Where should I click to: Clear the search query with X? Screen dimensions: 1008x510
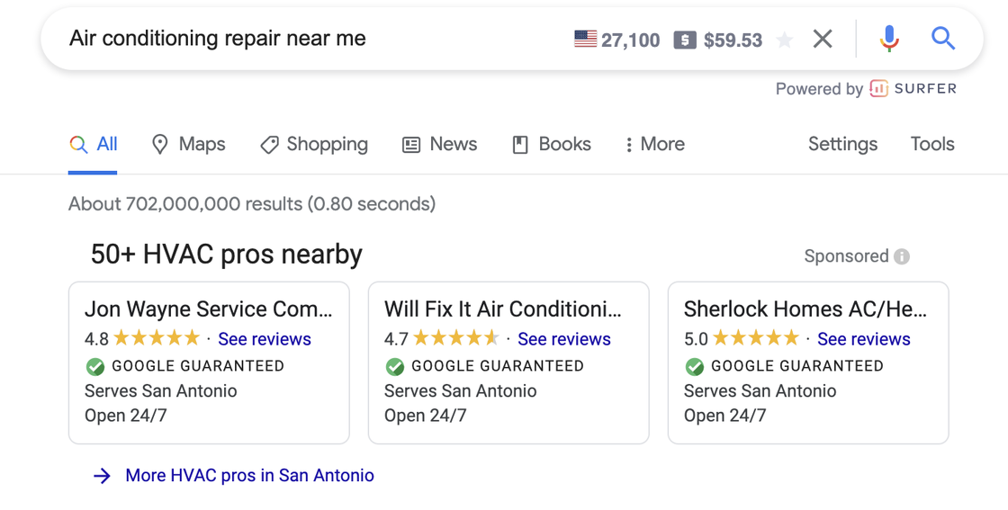tap(822, 39)
